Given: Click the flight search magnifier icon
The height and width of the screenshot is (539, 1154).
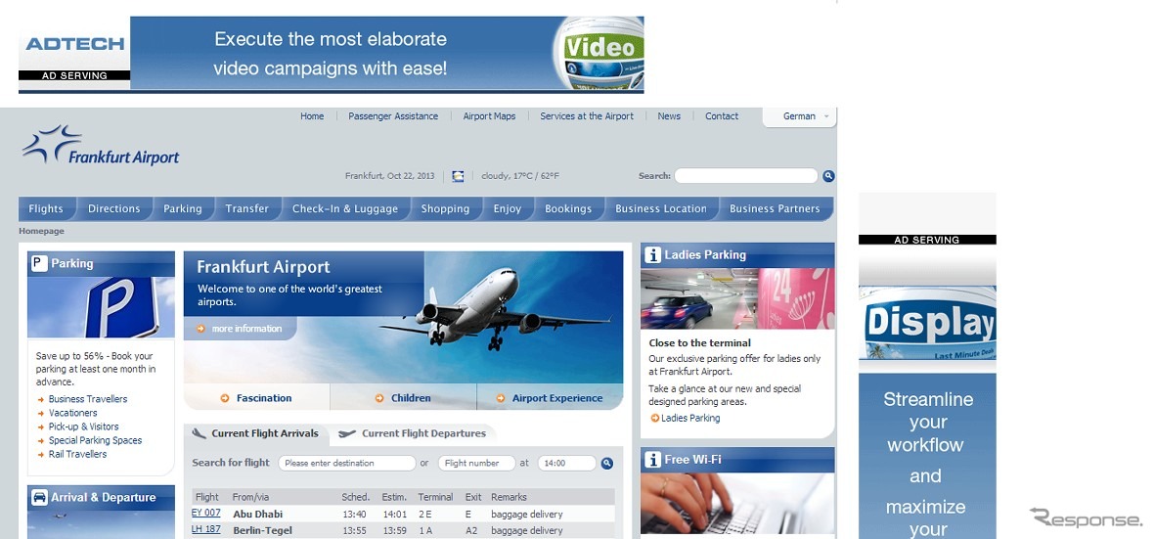Looking at the screenshot, I should [x=606, y=463].
